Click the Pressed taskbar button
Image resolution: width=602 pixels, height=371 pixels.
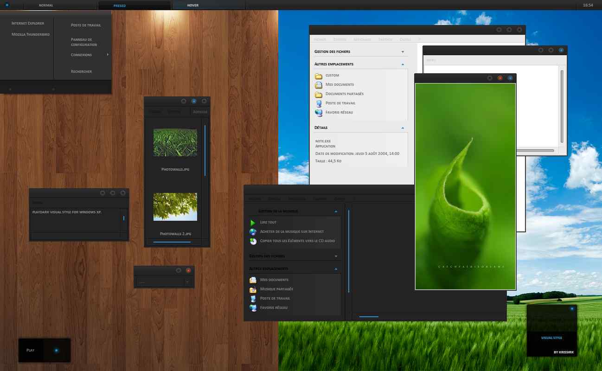[x=134, y=5]
